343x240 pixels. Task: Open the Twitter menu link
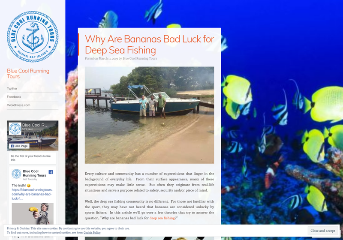pos(12,89)
